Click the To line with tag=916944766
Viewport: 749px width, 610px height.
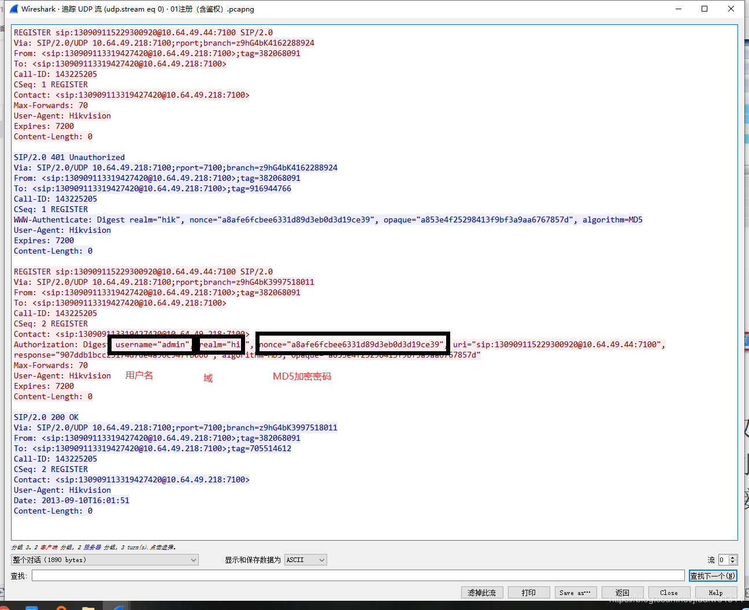pyautogui.click(x=153, y=188)
